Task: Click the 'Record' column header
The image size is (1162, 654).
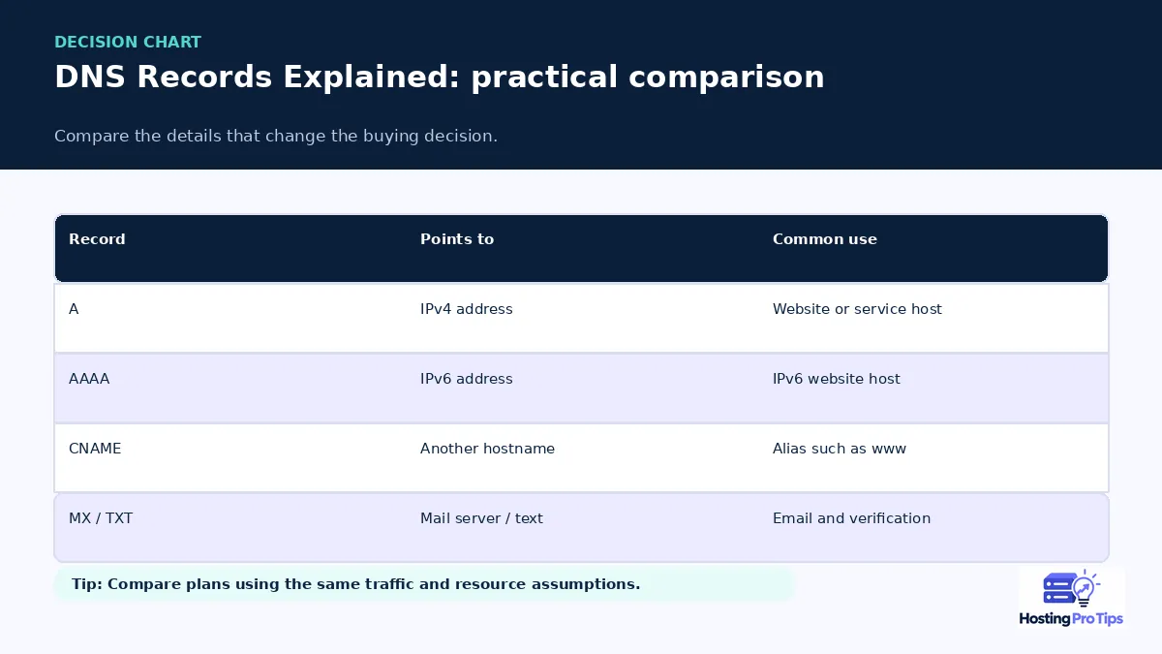Action: point(97,239)
